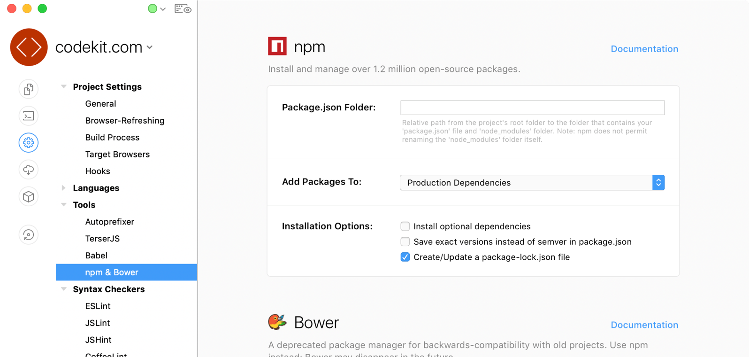This screenshot has width=749, height=357.
Task: Select JSHint under Syntax Checkers
Action: coord(98,340)
